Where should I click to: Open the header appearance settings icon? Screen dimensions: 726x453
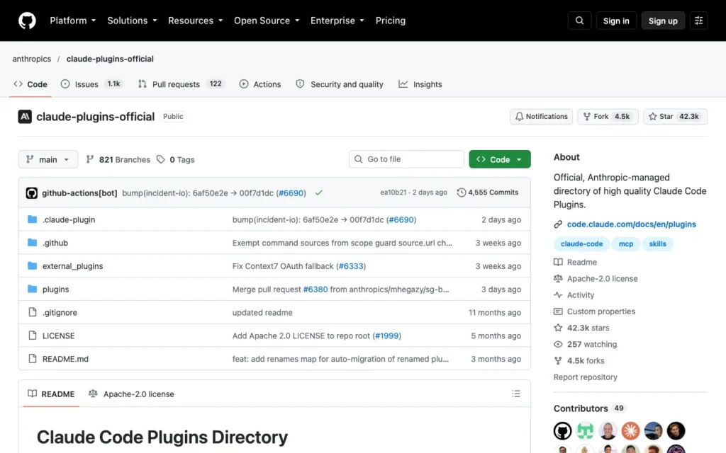[698, 21]
